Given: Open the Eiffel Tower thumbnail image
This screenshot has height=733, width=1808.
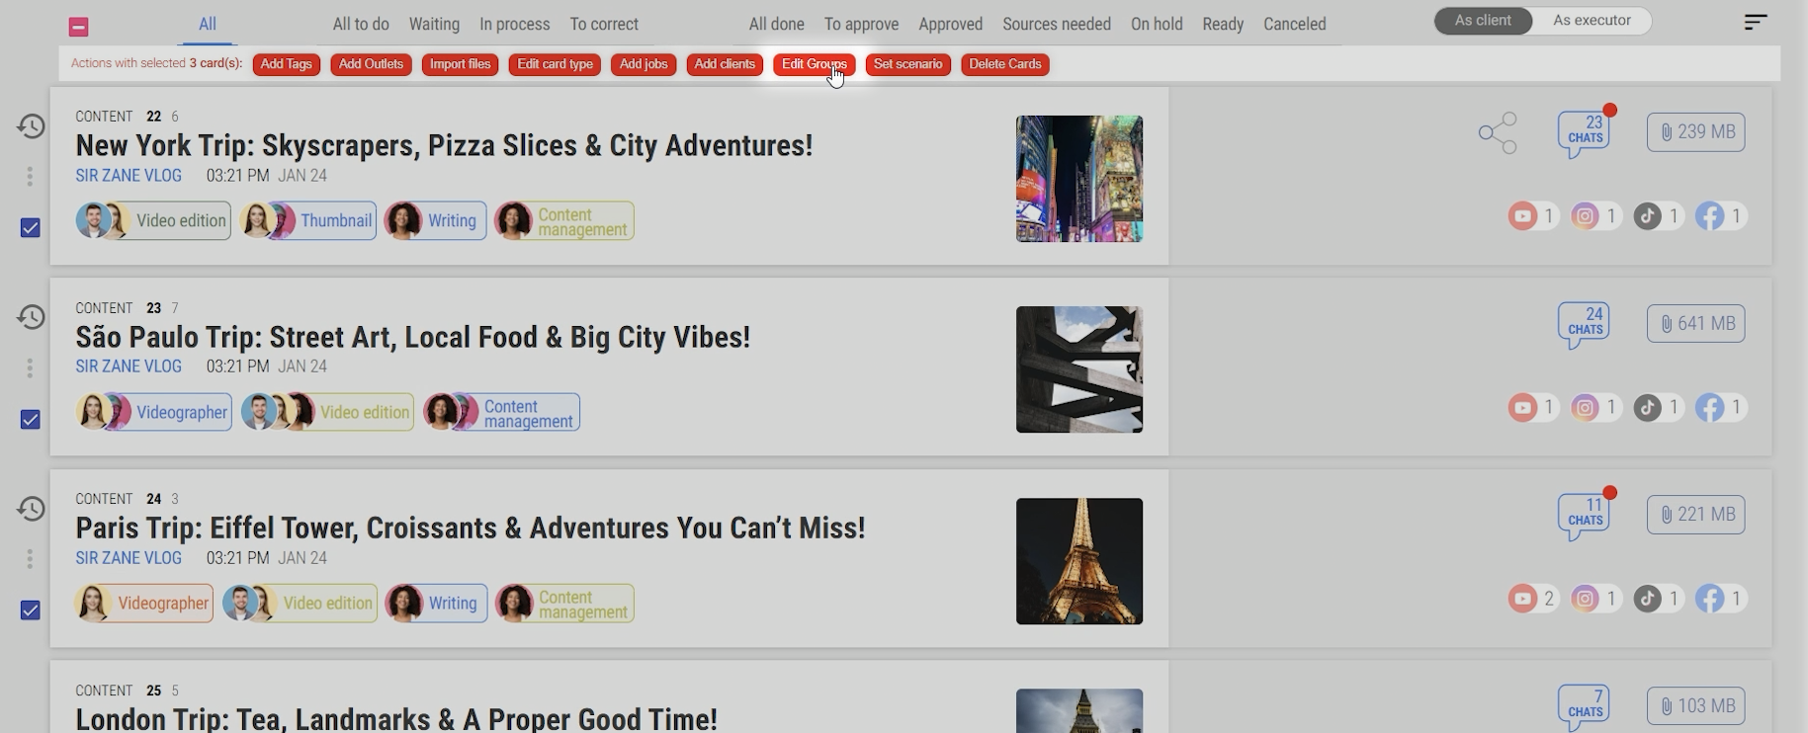Looking at the screenshot, I should coord(1078,561).
